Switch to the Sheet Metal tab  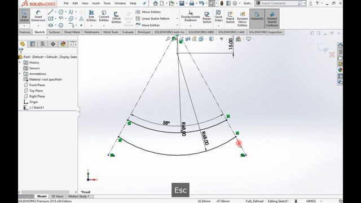click(72, 32)
